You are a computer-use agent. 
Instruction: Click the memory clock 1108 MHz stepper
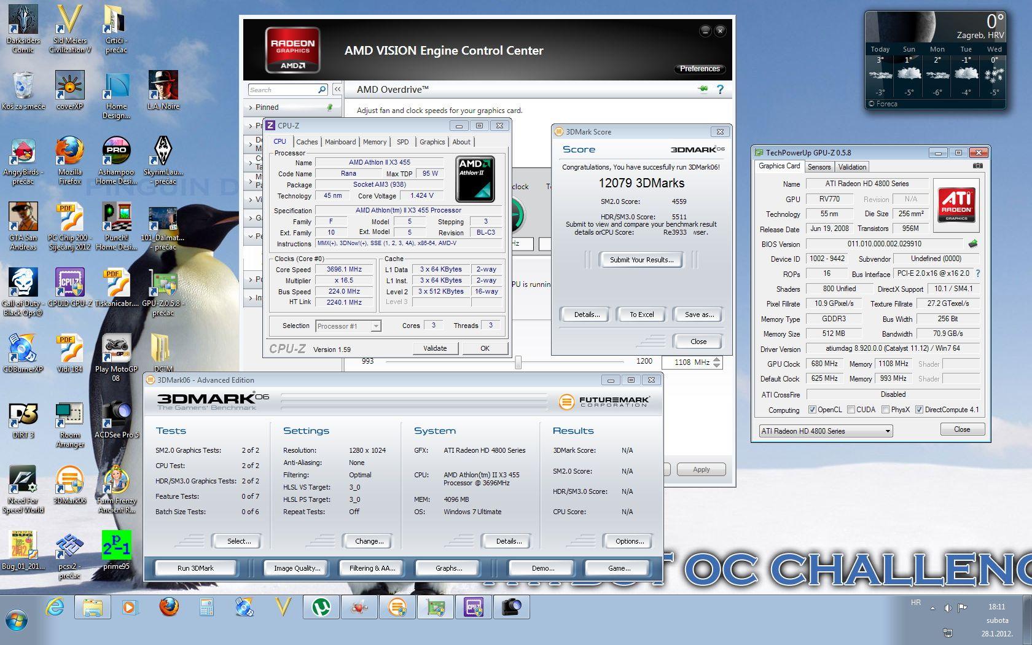tap(717, 362)
